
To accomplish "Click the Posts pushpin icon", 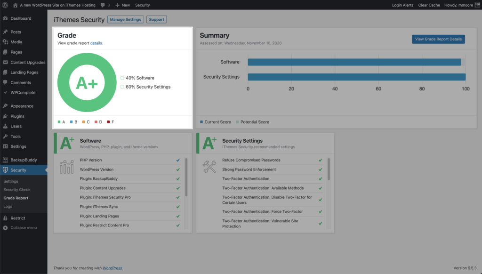I will tap(5, 32).
